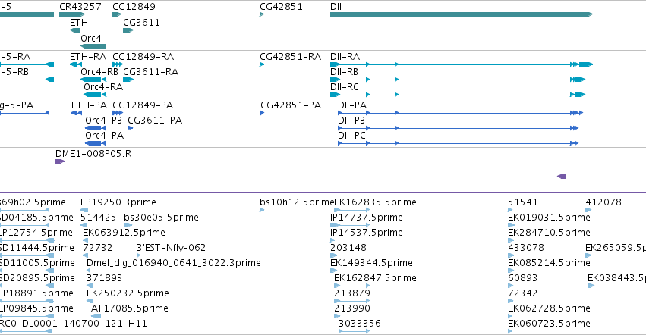
Task: Open the Dll-RA transcript label
Action: point(345,56)
